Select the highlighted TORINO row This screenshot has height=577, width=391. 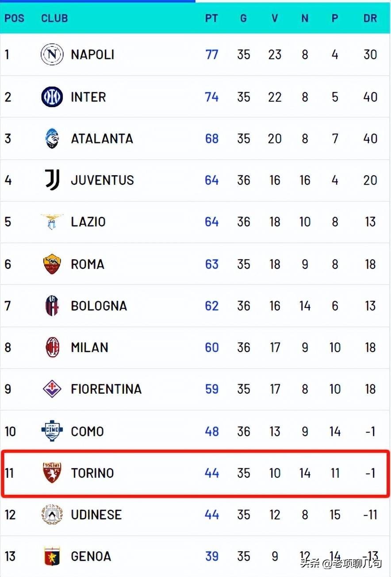click(195, 473)
